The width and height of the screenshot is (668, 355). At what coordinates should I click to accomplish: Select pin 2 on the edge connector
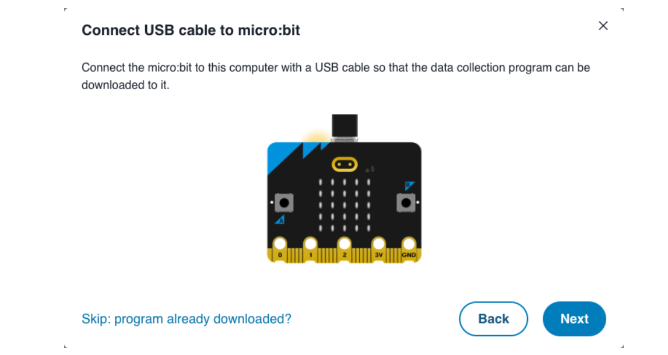[x=344, y=244]
